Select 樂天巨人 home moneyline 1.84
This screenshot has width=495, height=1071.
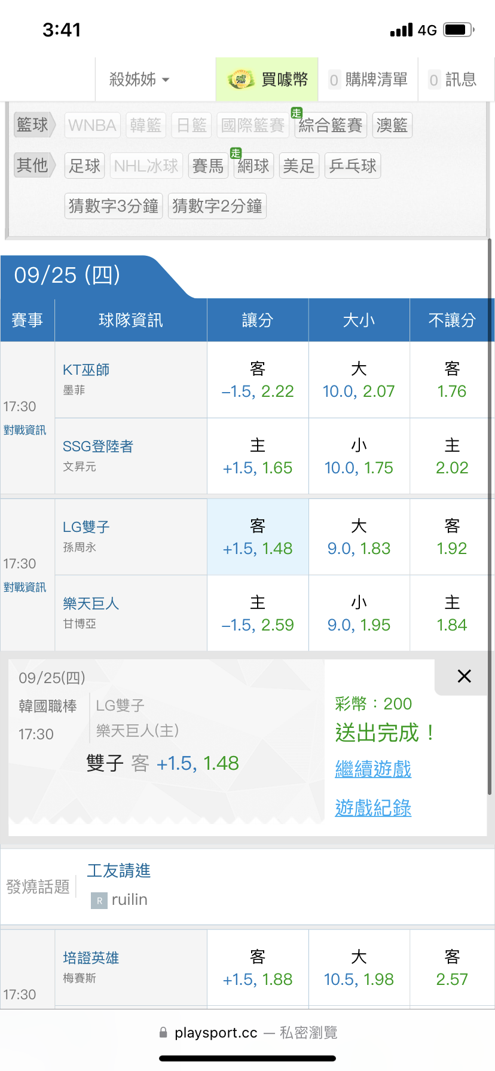(452, 614)
